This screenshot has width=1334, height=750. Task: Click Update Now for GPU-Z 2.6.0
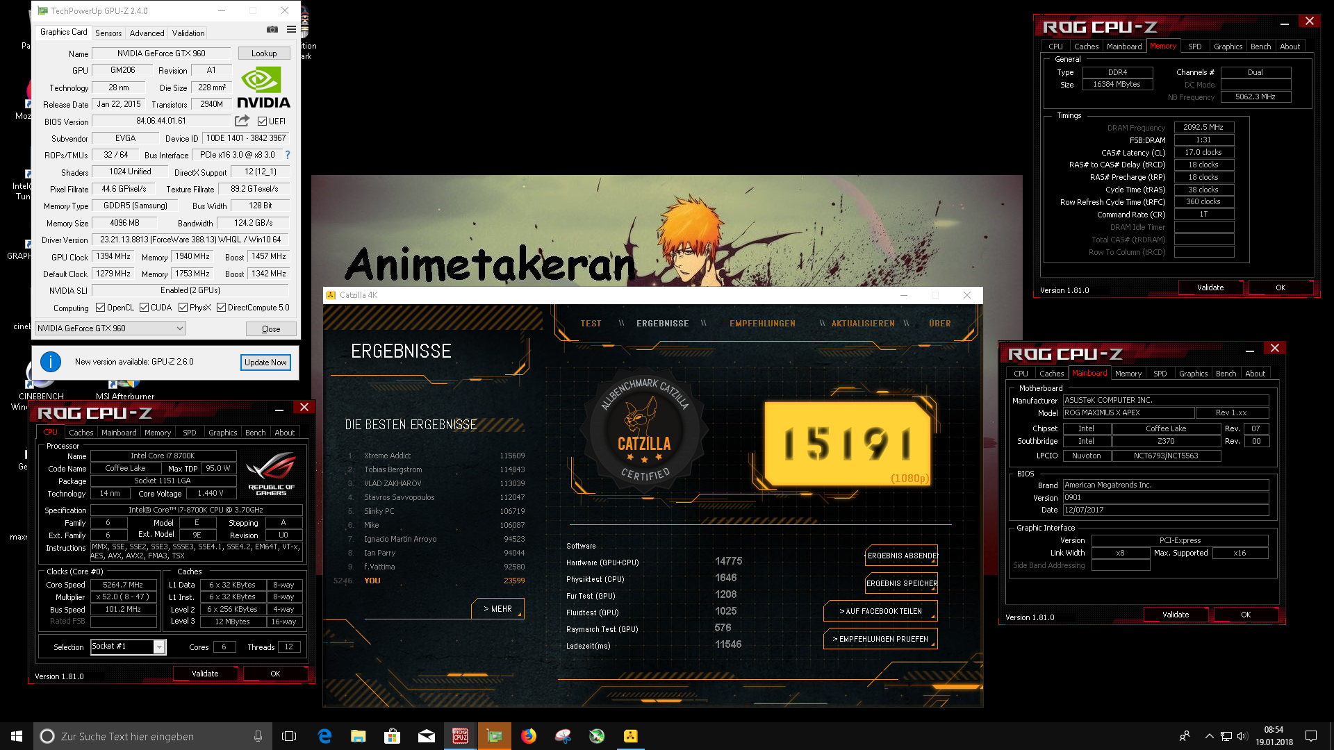click(265, 362)
